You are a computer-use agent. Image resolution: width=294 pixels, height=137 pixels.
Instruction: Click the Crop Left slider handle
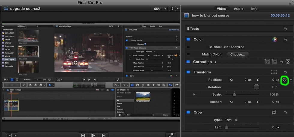[x=226, y=127]
